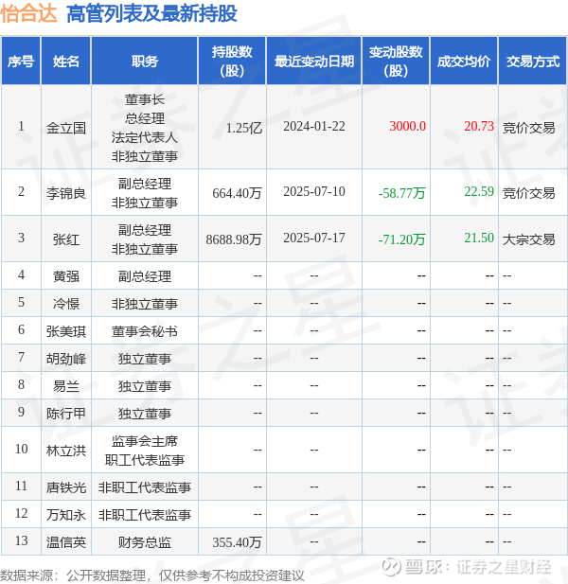The image size is (568, 584).
Task: Click the green -58.77万 value
Action: [x=401, y=193]
